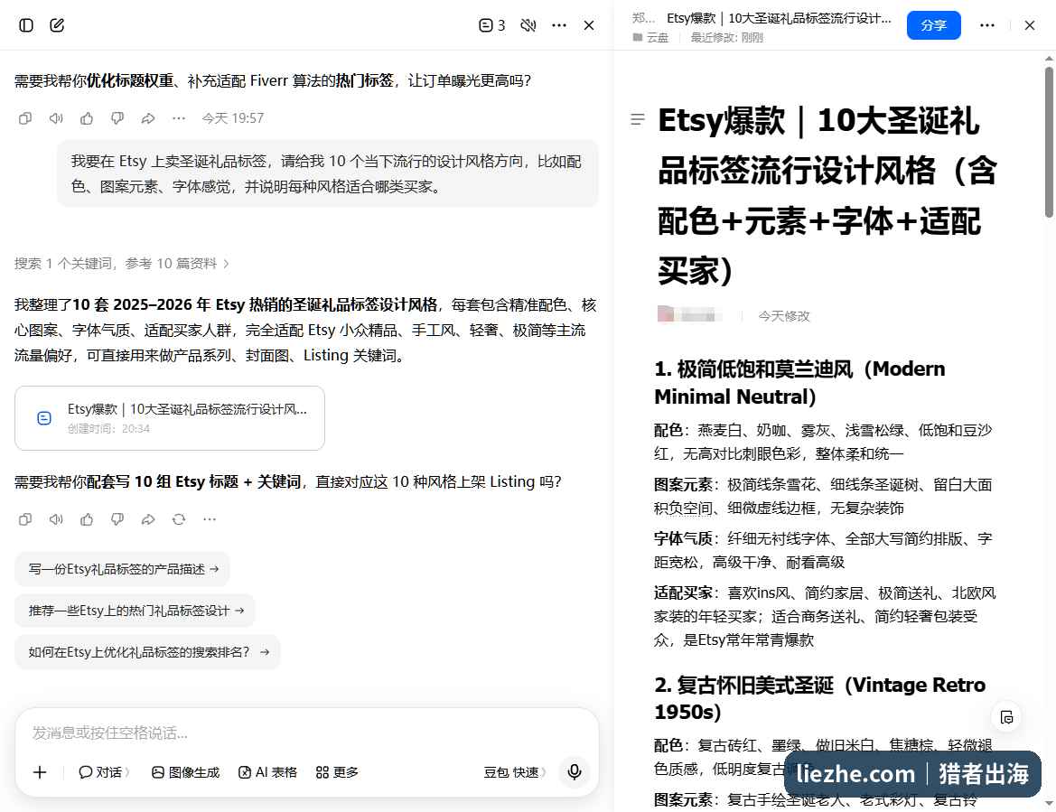Open the Etsy爆款 document card
1056x812 pixels.
coord(170,418)
